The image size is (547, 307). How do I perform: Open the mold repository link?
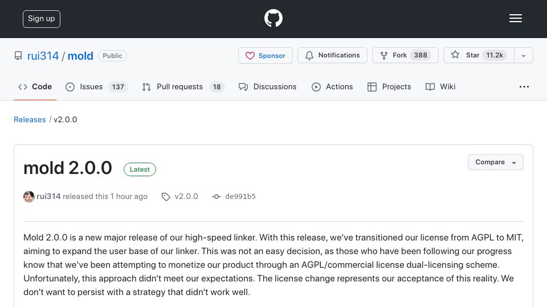(80, 56)
